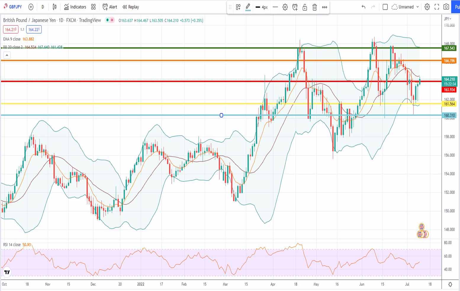Click the GBPJPY symbol search button
The height and width of the screenshot is (291, 460).
[13, 7]
